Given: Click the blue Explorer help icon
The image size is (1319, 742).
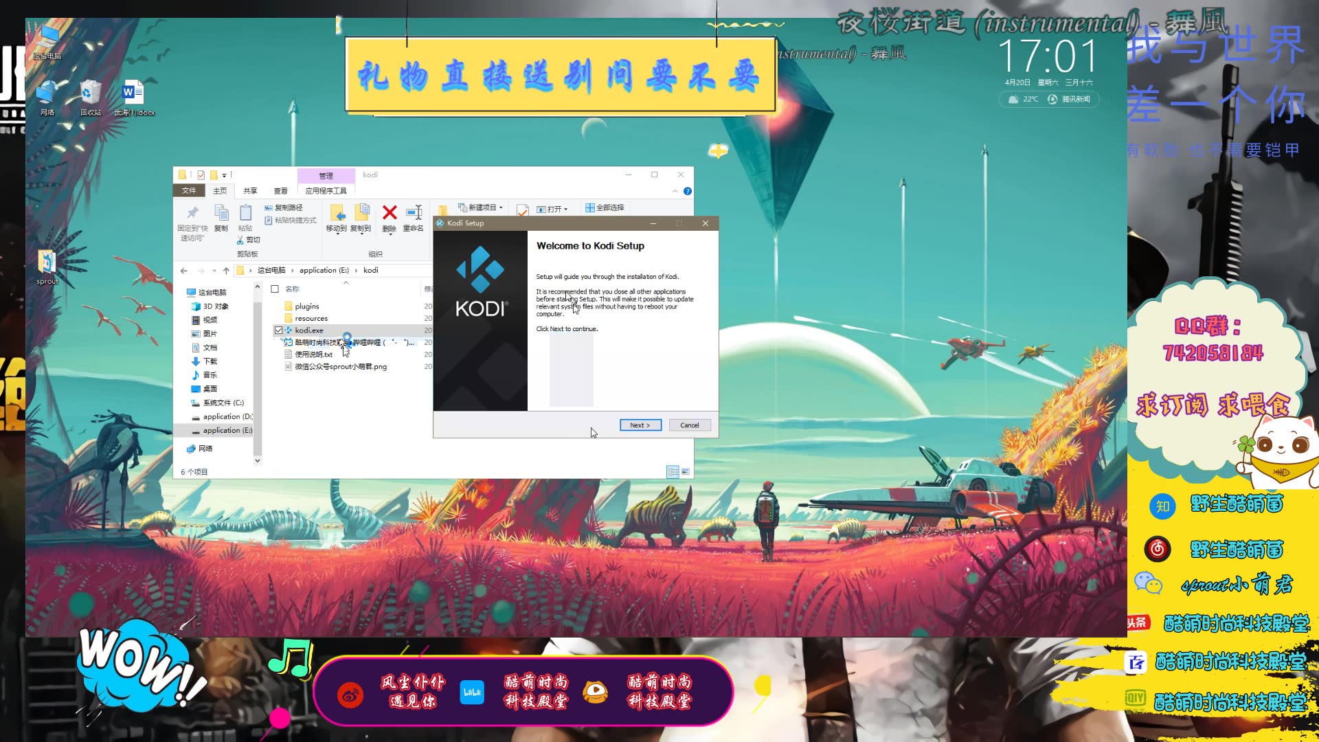Looking at the screenshot, I should click(x=688, y=191).
